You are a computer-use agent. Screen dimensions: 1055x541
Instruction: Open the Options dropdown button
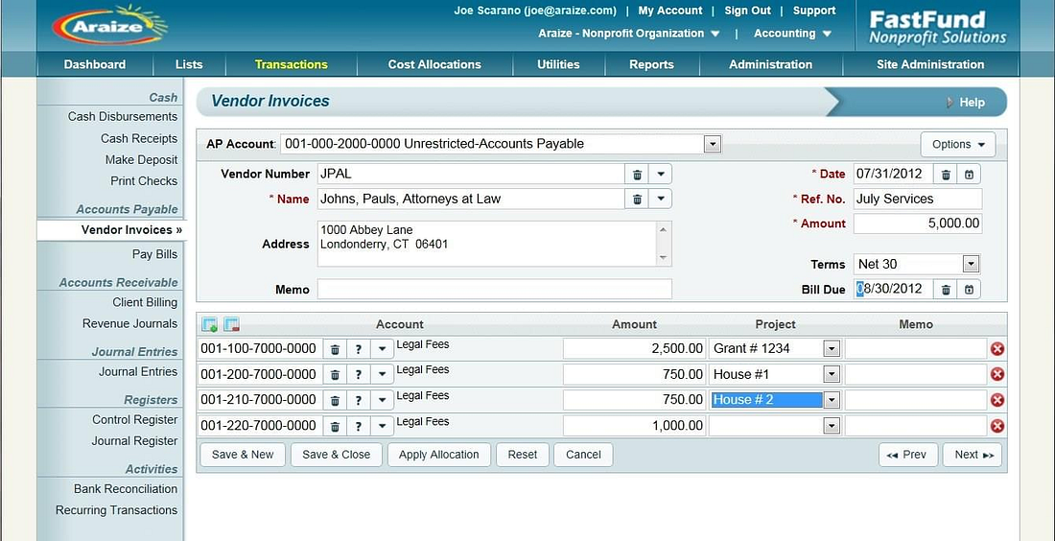point(958,144)
